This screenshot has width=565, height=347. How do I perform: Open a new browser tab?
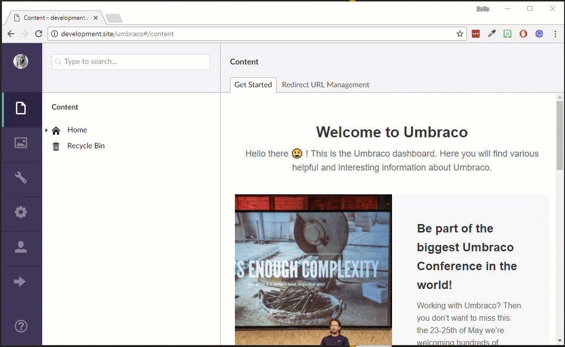[114, 18]
